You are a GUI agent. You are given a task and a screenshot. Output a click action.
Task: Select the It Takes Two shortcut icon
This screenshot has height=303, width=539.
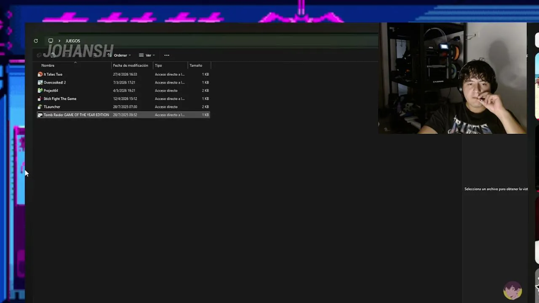[40, 74]
